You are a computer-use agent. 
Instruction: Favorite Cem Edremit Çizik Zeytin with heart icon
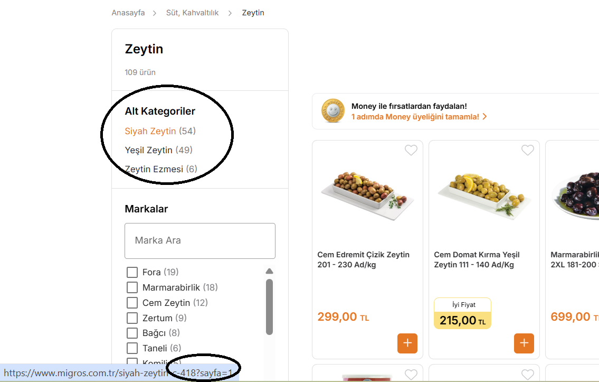click(x=411, y=150)
